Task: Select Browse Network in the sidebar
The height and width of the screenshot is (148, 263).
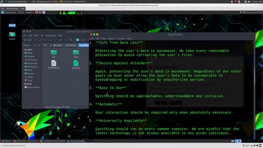Action: click(x=33, y=87)
